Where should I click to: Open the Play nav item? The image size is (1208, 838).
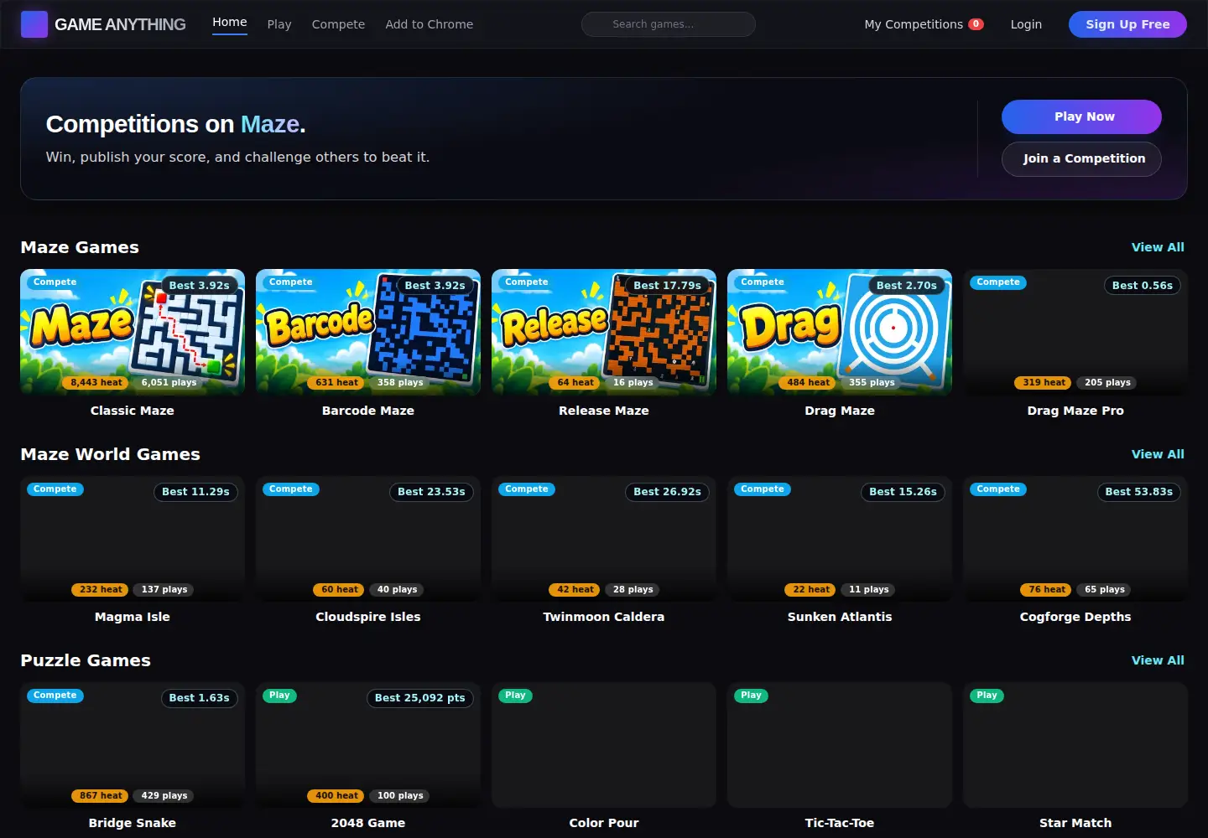[x=279, y=24]
